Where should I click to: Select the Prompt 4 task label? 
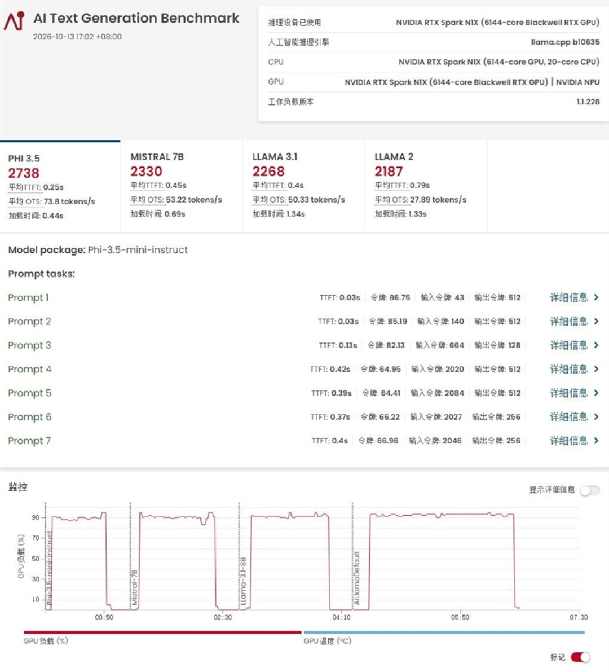click(x=29, y=369)
